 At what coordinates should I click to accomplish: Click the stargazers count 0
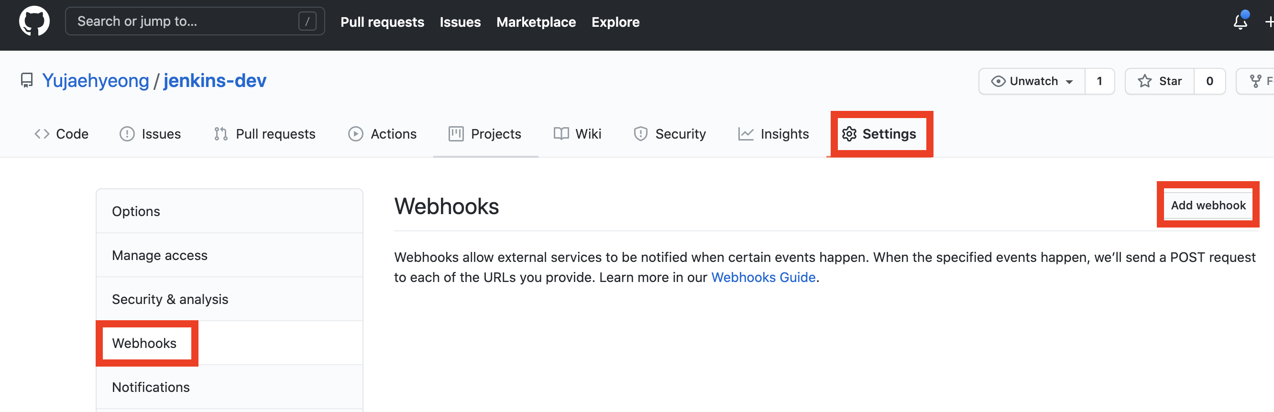(x=1209, y=81)
